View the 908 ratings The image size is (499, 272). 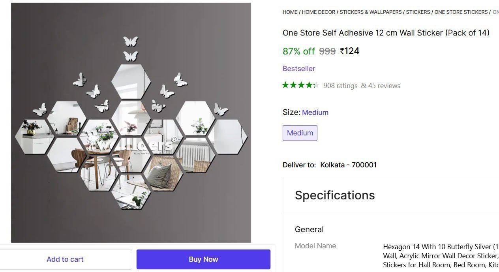click(340, 86)
